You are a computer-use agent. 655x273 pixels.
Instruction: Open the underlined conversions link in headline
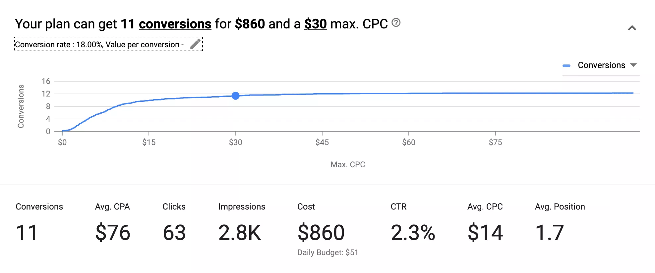point(175,24)
